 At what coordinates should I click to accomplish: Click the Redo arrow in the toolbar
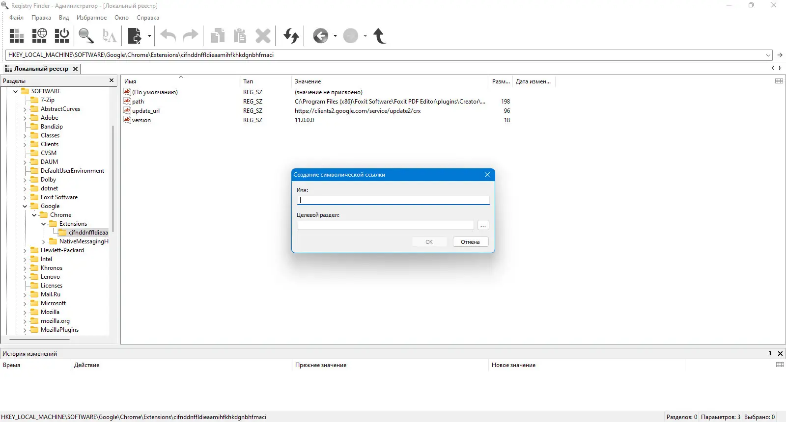click(x=190, y=36)
